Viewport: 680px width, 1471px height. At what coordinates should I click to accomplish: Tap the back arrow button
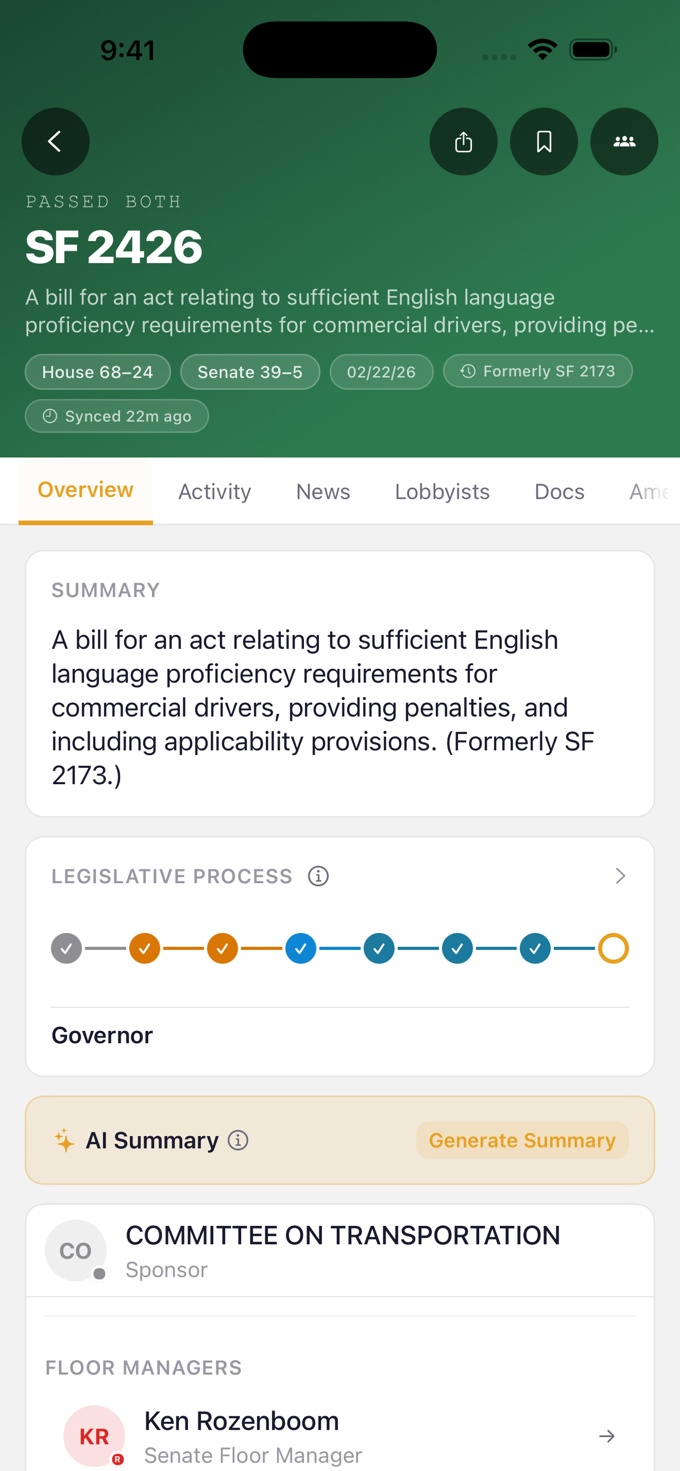pyautogui.click(x=56, y=141)
